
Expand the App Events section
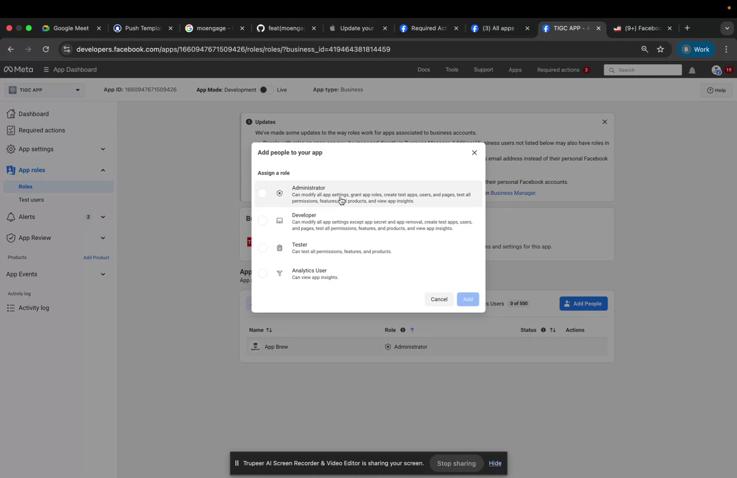click(102, 274)
